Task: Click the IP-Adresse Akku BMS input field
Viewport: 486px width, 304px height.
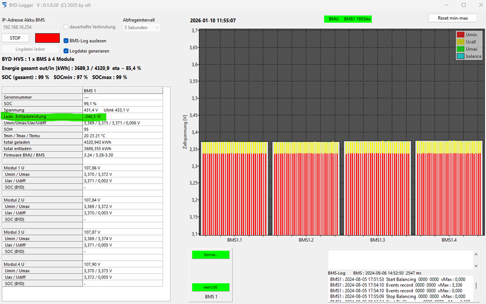Action: (30, 27)
